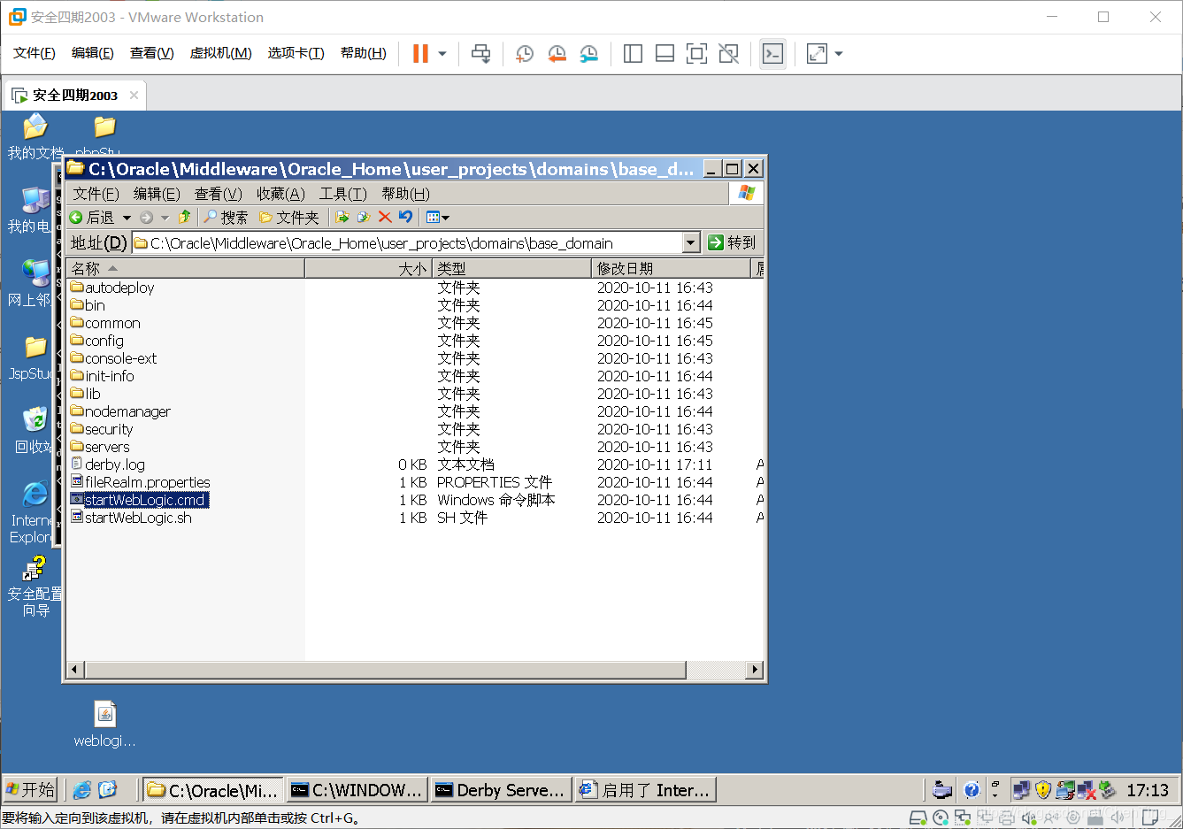Viewport: 1183px width, 829px height.
Task: Select the security folder
Action: 102,429
